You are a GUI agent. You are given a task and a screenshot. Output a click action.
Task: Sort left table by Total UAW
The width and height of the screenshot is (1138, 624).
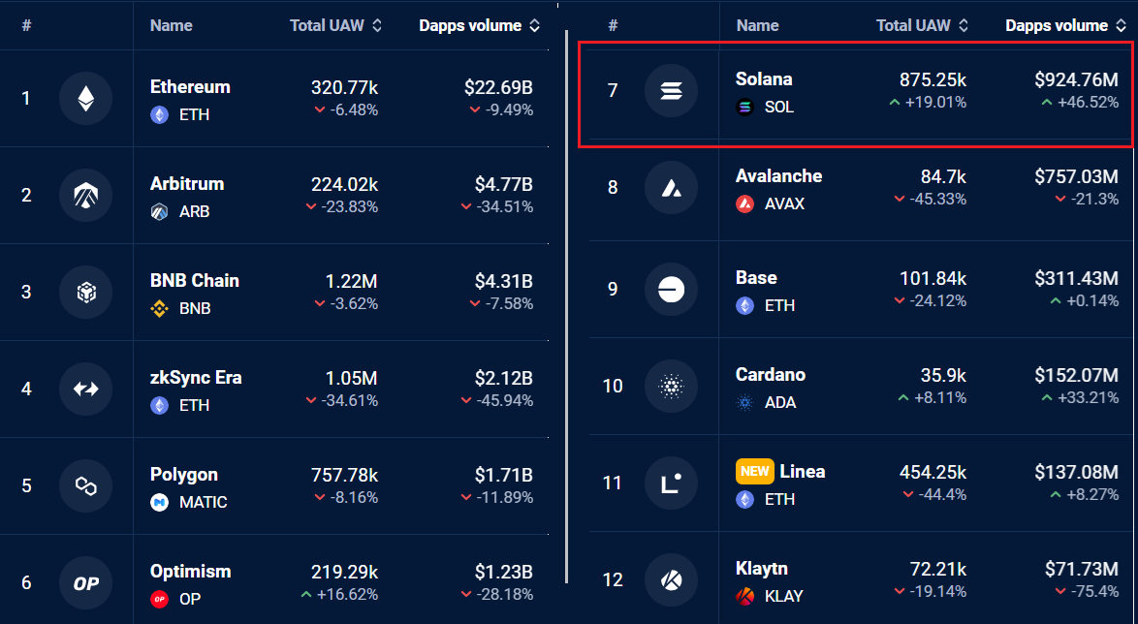[335, 26]
